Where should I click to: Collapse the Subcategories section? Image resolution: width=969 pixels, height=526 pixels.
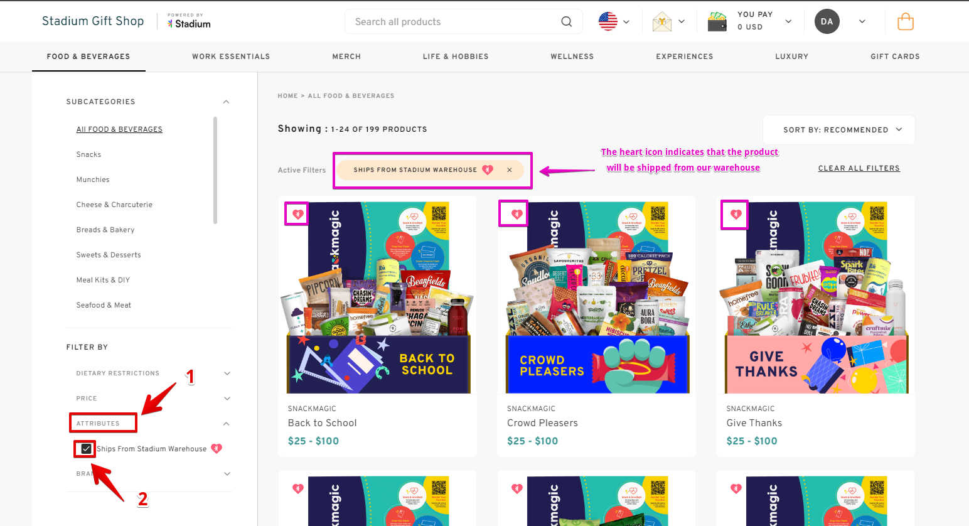click(226, 102)
